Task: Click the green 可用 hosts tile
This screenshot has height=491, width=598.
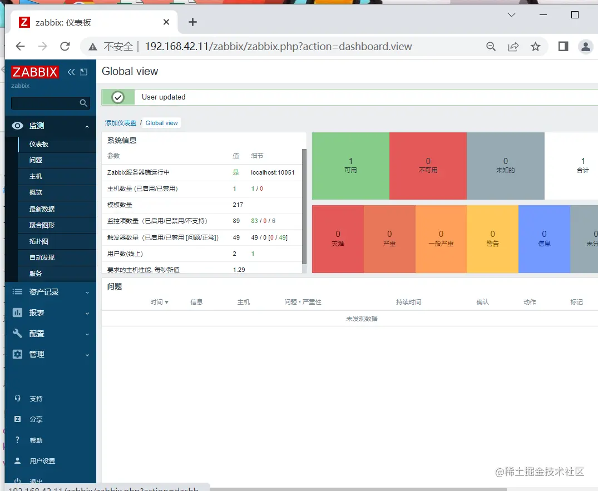Action: [x=350, y=166]
